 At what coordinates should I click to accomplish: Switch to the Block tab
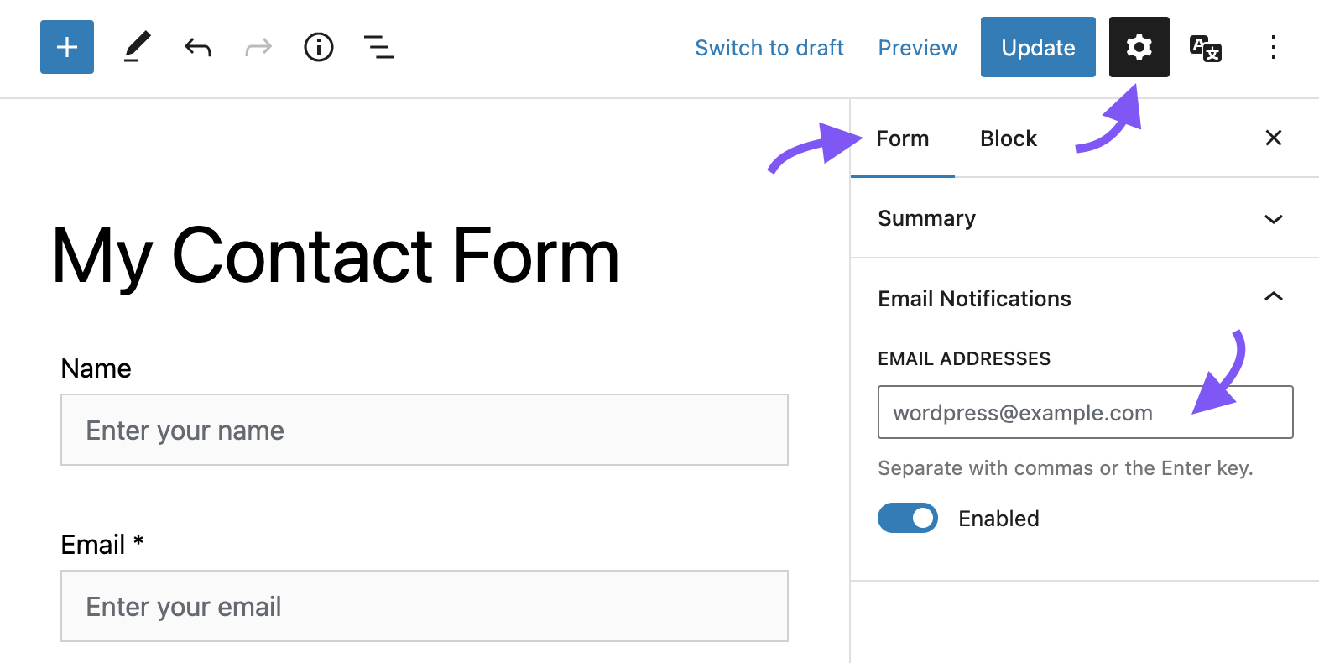point(1009,138)
